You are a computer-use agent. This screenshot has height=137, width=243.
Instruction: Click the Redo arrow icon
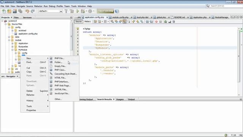click(x=33, y=11)
